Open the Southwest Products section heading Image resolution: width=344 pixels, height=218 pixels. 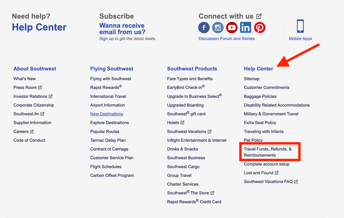click(x=192, y=69)
